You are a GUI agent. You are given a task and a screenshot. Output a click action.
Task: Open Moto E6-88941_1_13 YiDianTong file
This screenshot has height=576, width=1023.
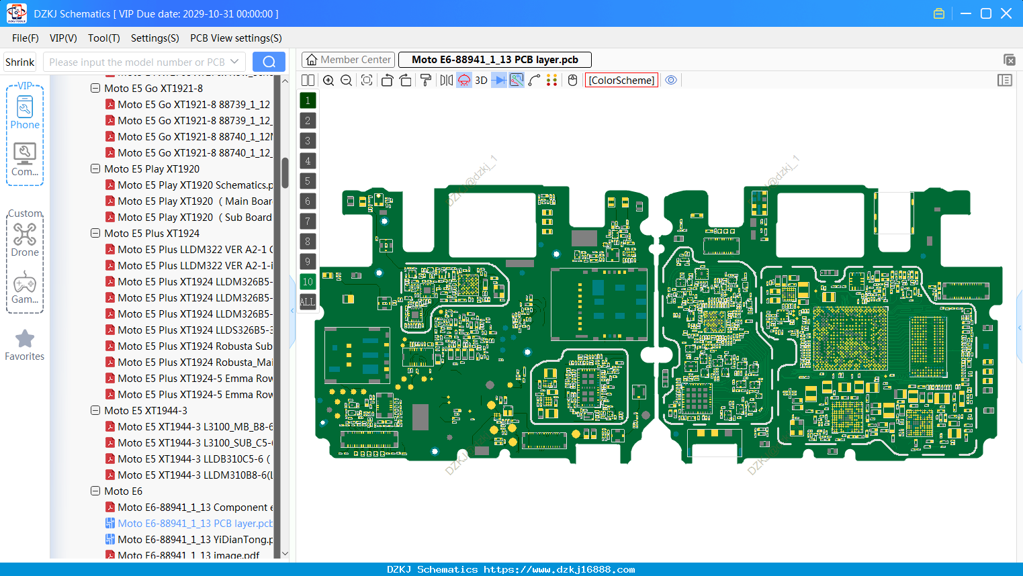pos(189,540)
